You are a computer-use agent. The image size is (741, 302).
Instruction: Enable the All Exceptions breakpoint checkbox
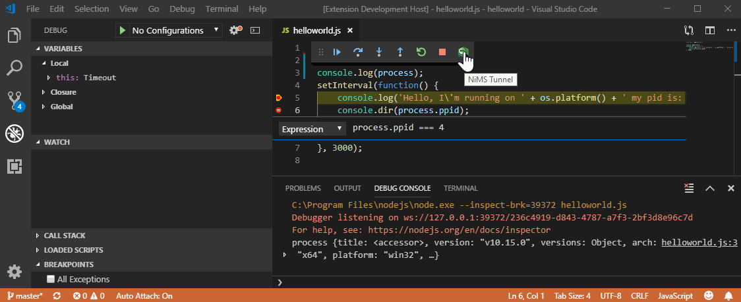[51, 279]
